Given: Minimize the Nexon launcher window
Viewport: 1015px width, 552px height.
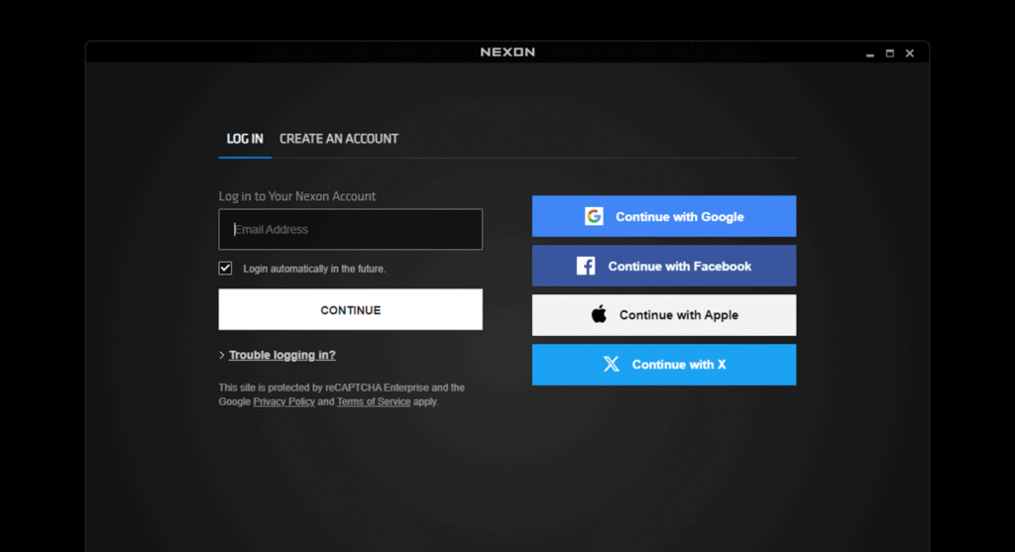Looking at the screenshot, I should [x=870, y=54].
